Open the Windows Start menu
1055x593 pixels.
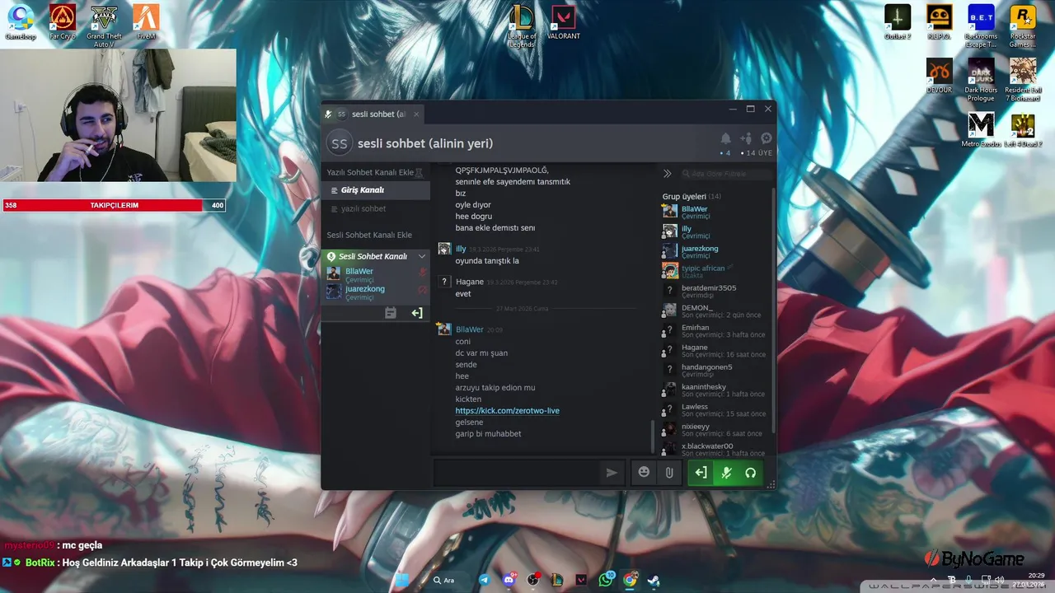pos(401,580)
